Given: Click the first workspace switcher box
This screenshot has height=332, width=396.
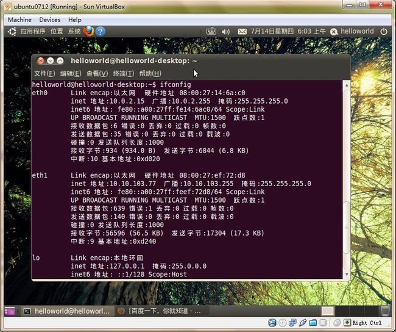Looking at the screenshot, I should (x=327, y=311).
